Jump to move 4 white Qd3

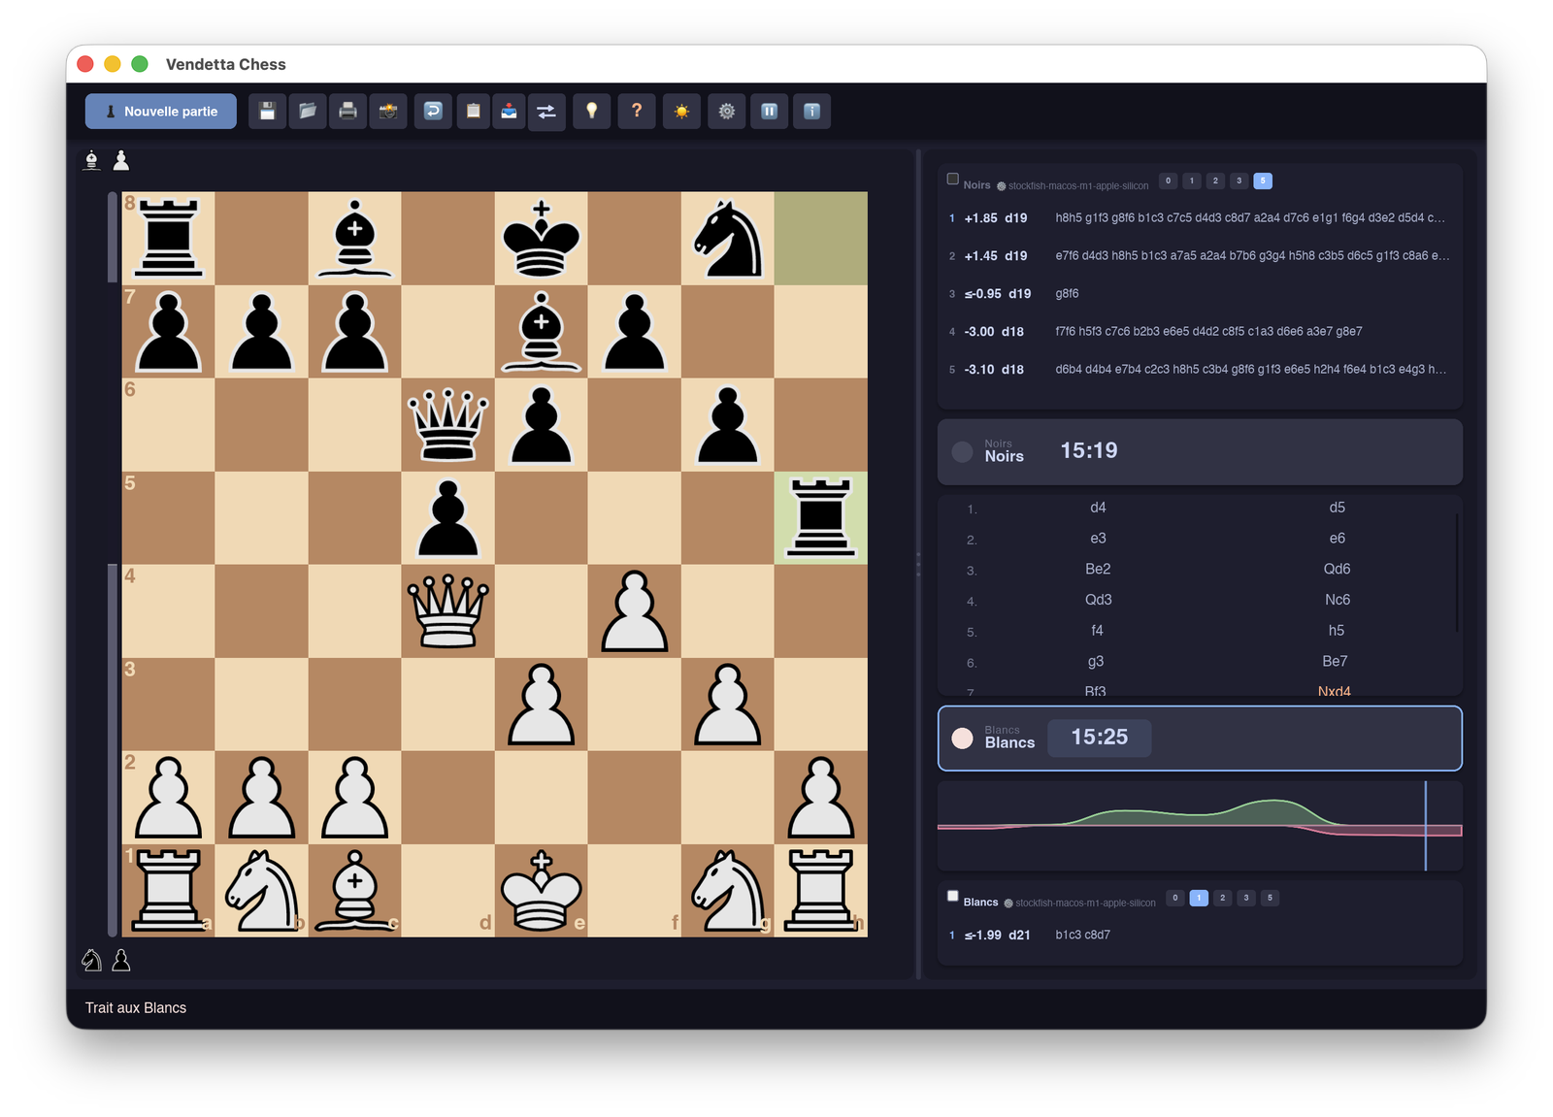coord(1098,600)
